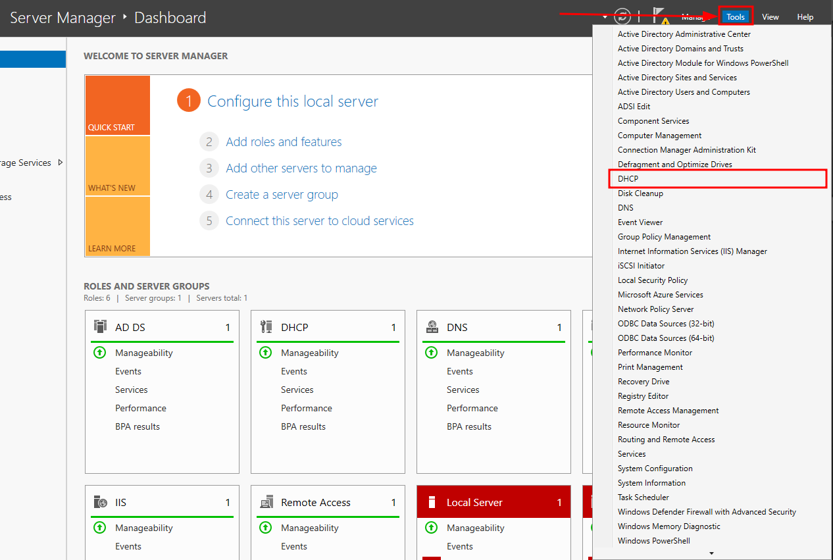The width and height of the screenshot is (833, 560).
Task: Open the View menu
Action: (x=770, y=17)
